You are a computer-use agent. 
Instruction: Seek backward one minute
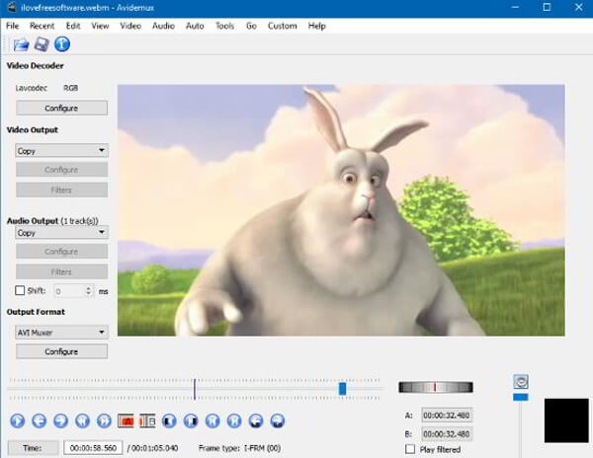click(256, 420)
